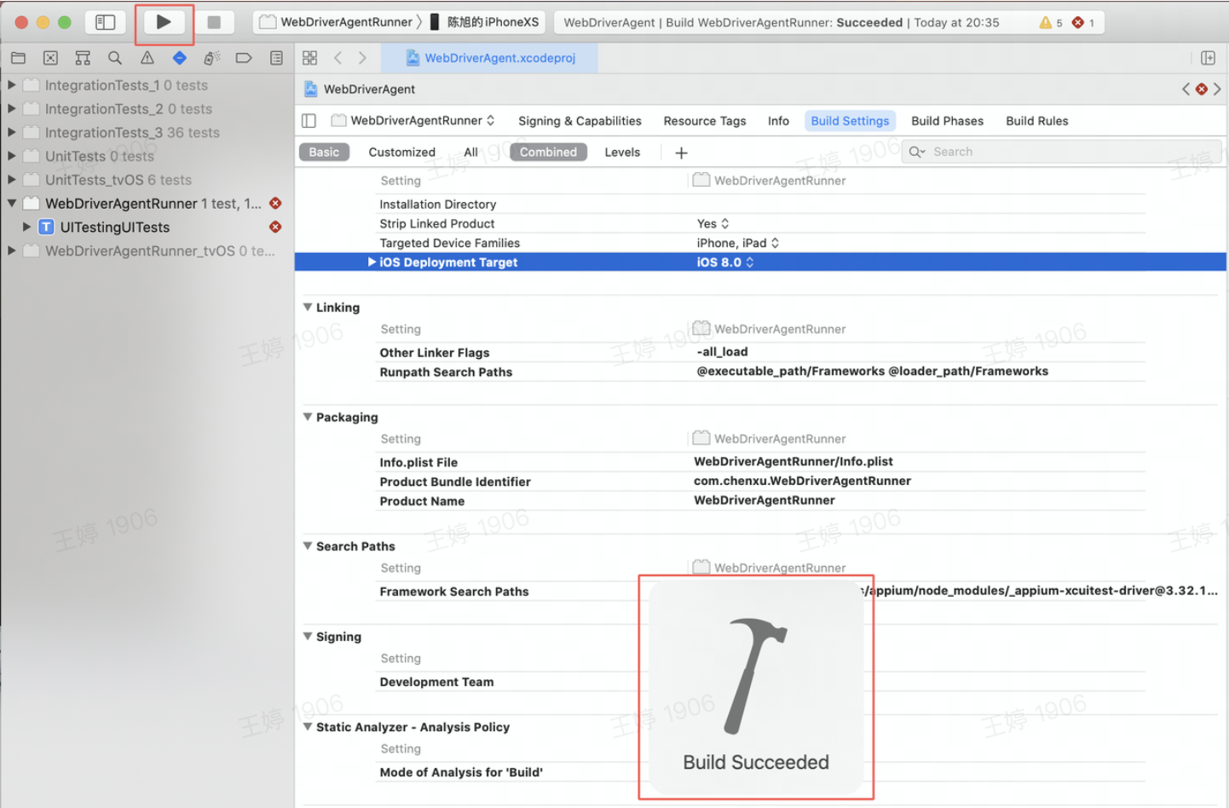Image resolution: width=1229 pixels, height=808 pixels.
Task: Click the red error badge beside WebDriverAgent
Action: point(1202,89)
